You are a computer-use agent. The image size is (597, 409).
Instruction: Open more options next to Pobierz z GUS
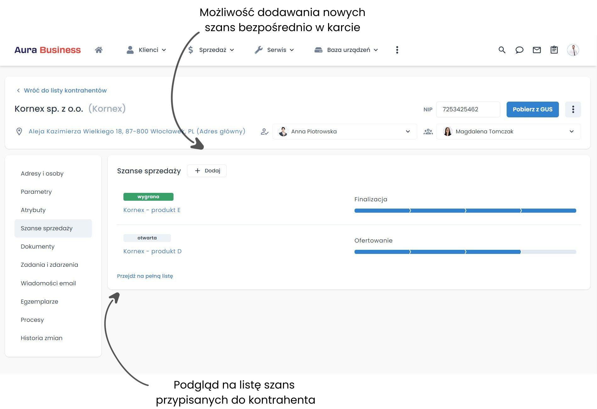pyautogui.click(x=573, y=109)
